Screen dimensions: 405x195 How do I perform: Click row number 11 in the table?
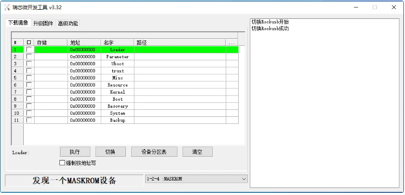pos(18,120)
